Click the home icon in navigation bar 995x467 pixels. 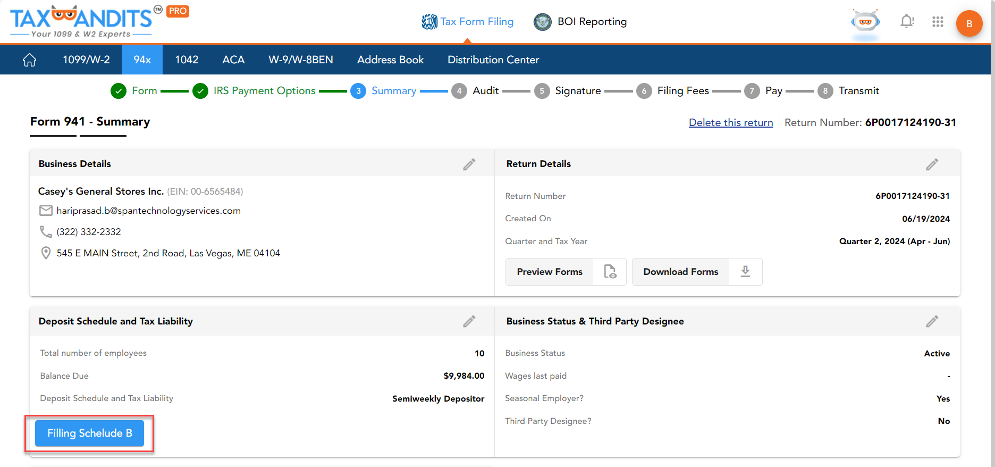[x=30, y=60]
